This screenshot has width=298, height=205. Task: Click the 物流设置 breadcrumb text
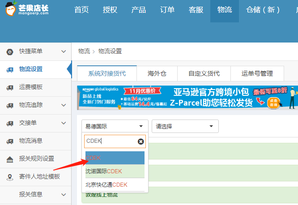110,51
